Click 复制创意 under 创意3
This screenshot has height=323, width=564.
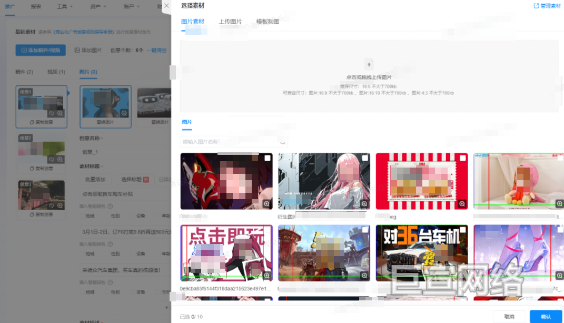point(41,214)
